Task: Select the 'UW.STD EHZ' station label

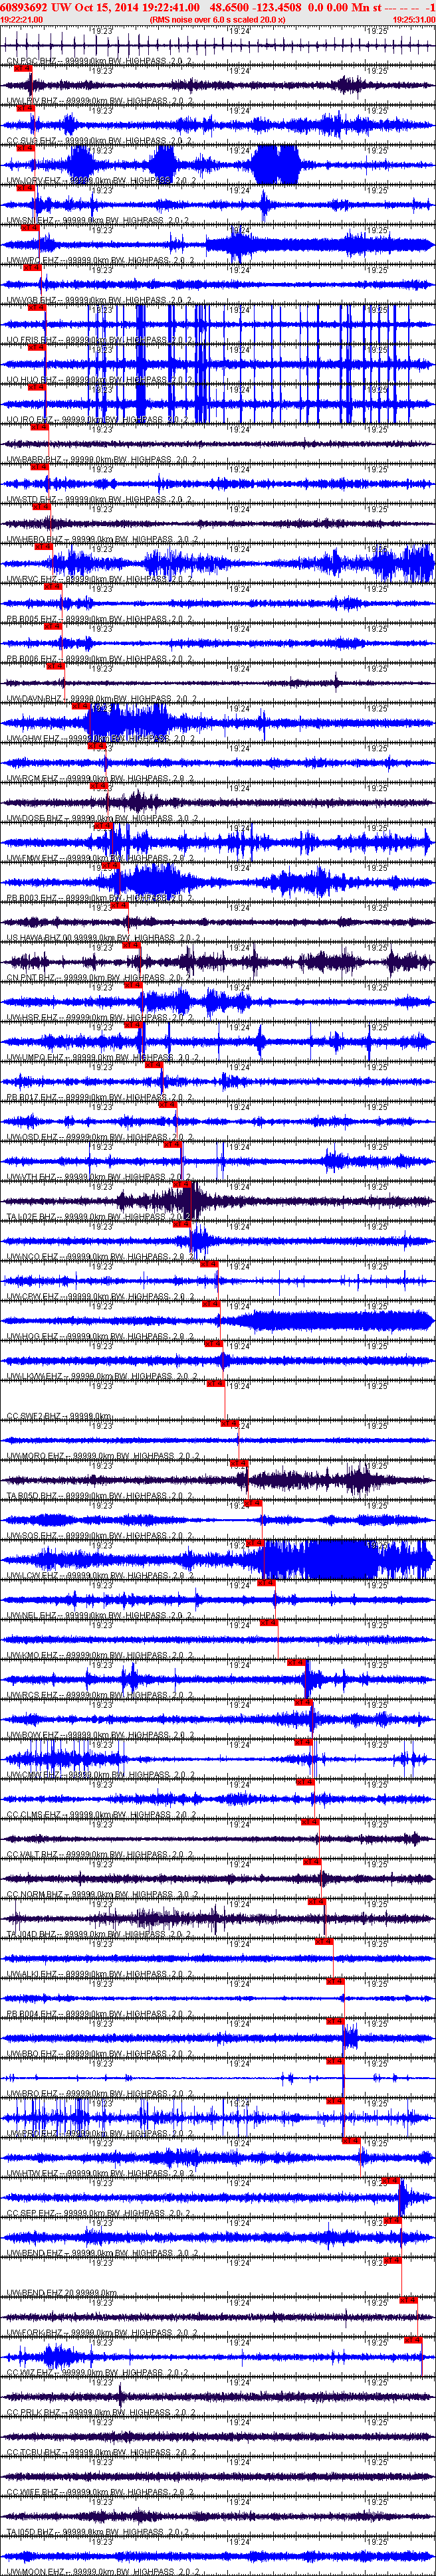Action: 32,500
